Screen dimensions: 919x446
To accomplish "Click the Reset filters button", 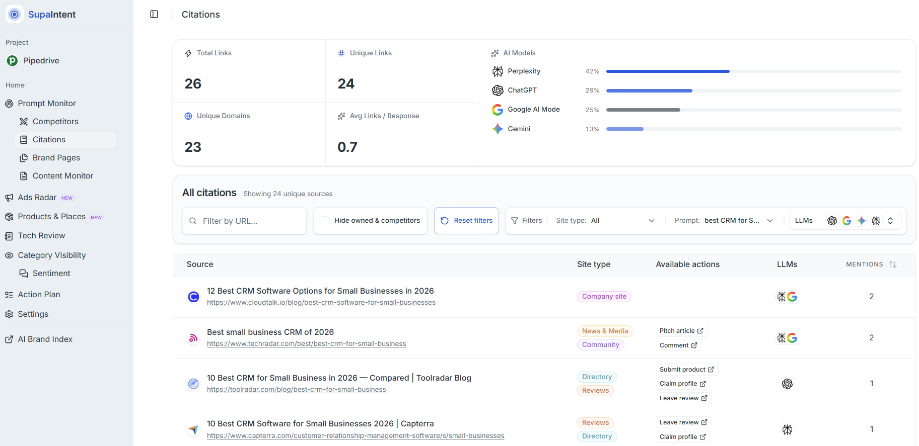I will pos(466,221).
